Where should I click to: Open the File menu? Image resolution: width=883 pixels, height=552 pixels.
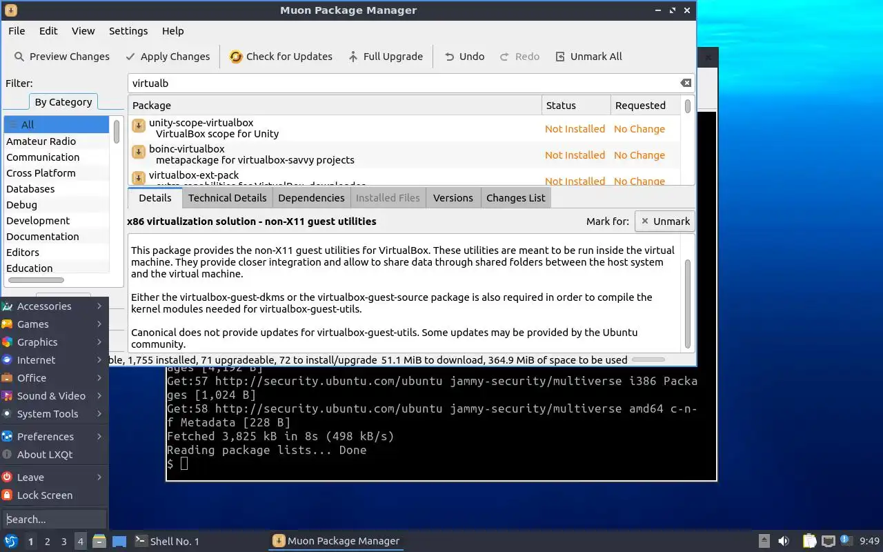coord(17,31)
